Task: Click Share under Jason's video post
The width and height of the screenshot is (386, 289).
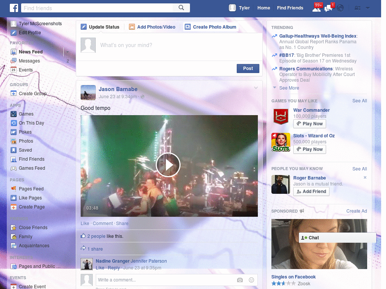Action: point(122,224)
